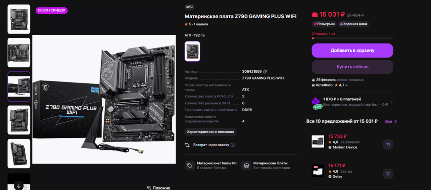Open Характеристики и описание
The height and width of the screenshot is (190, 431).
coord(210,132)
